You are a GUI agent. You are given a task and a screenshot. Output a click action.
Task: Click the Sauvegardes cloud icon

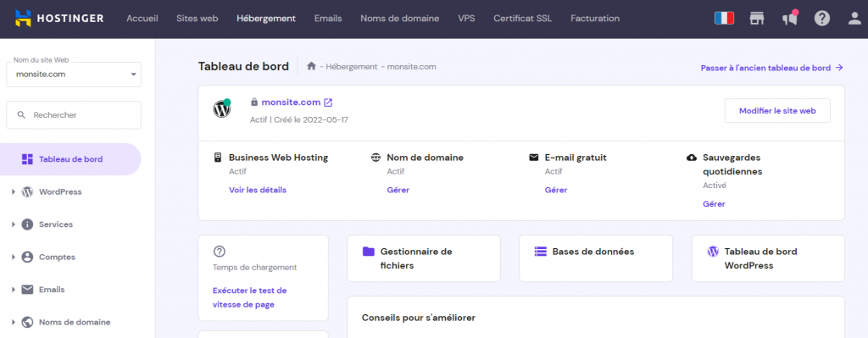point(692,158)
